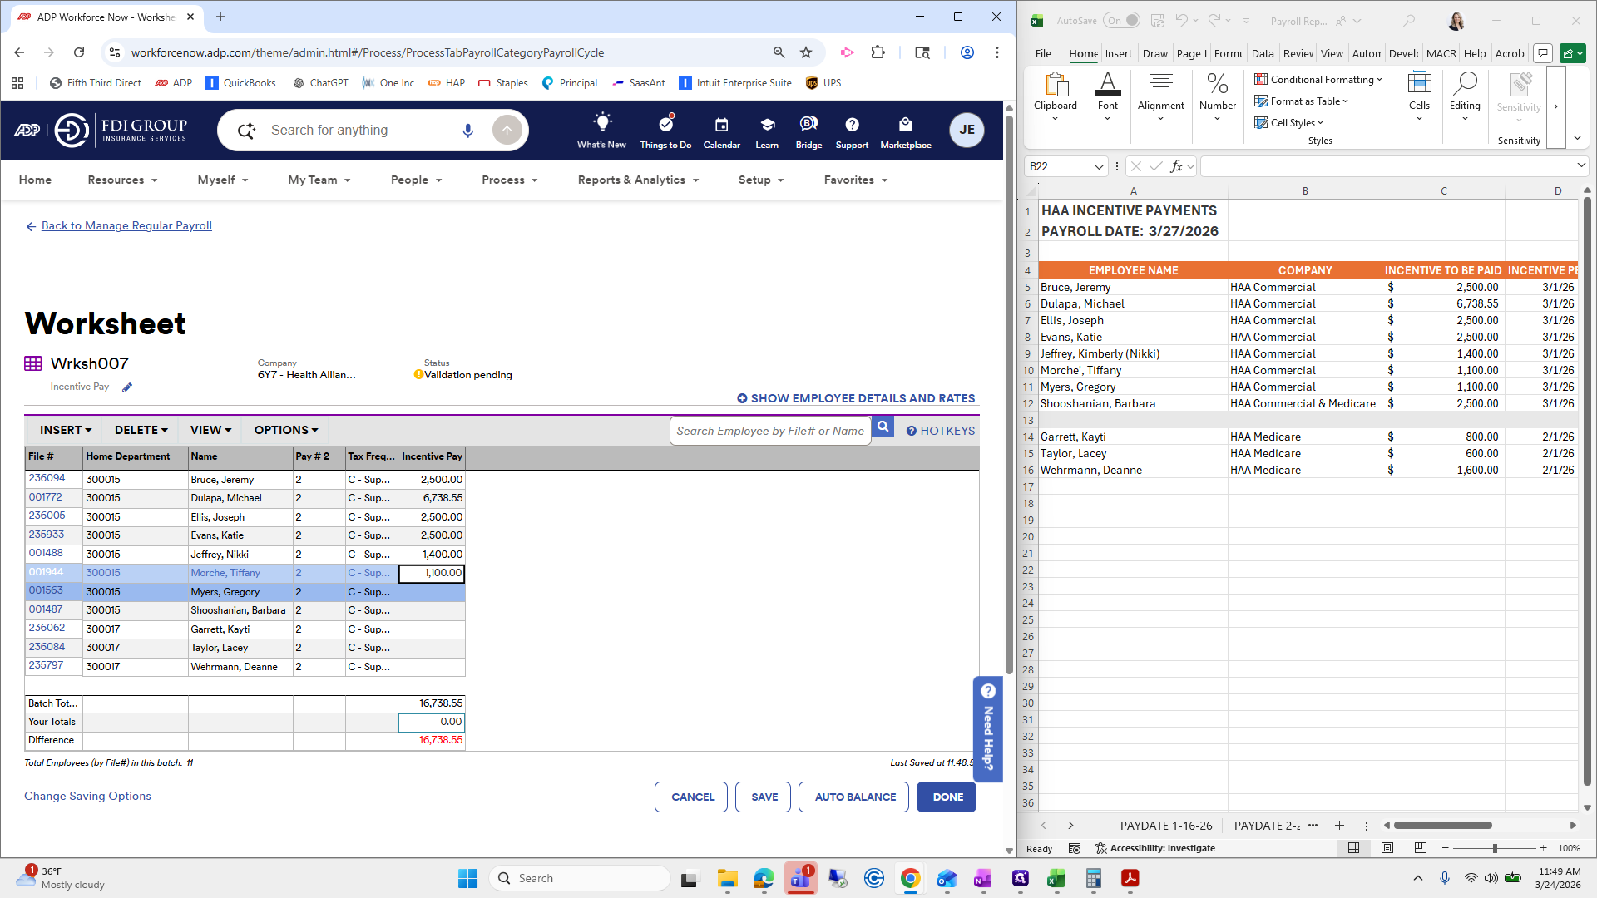Viewport: 1597px width, 898px height.
Task: Open the What's New lightbulb icon
Action: [x=602, y=122]
